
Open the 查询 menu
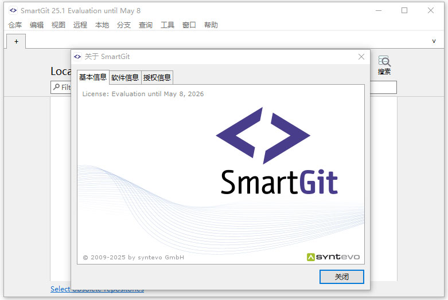[146, 25]
